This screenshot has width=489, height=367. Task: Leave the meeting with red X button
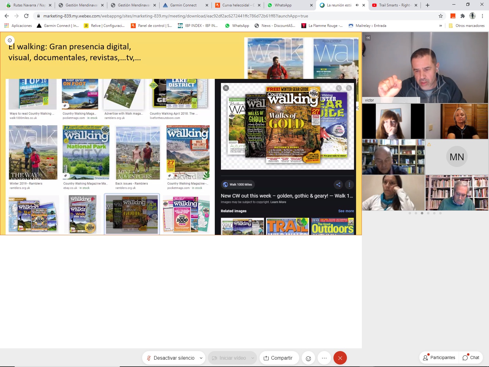point(340,358)
